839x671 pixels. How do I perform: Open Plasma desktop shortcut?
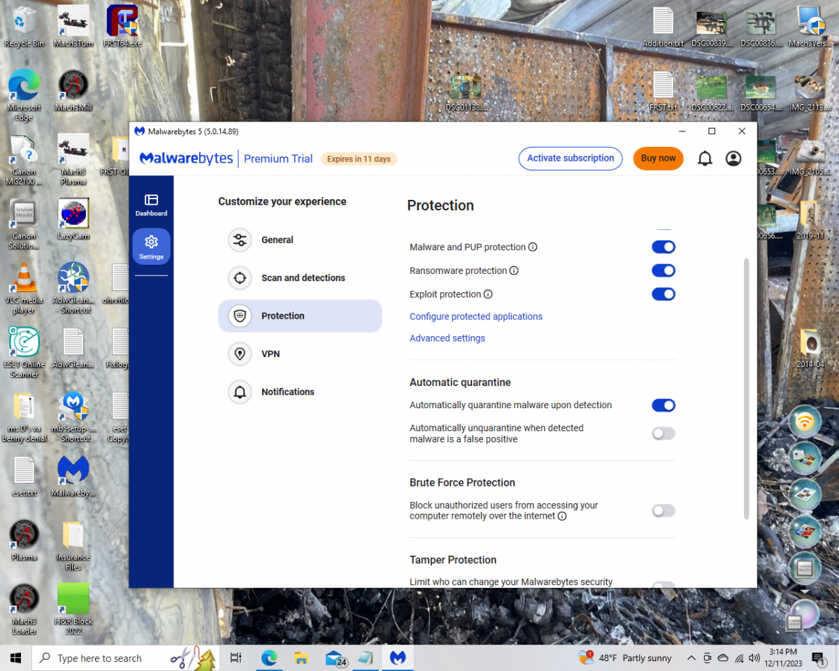(x=24, y=540)
